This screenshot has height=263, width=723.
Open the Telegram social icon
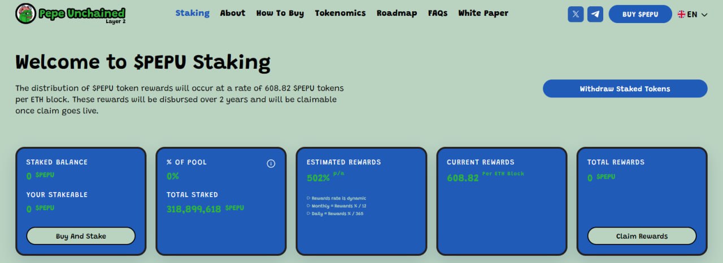(x=595, y=14)
